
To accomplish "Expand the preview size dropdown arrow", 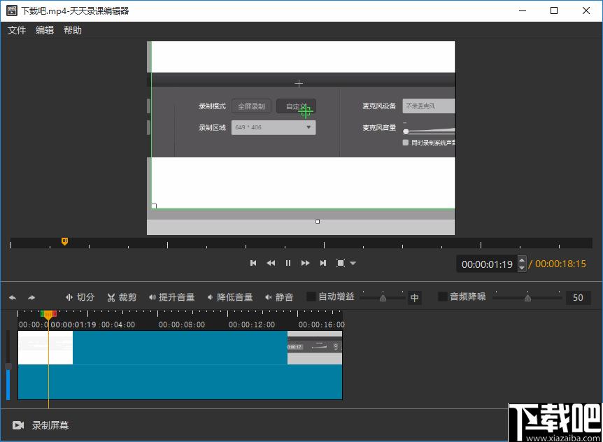I will click(353, 264).
